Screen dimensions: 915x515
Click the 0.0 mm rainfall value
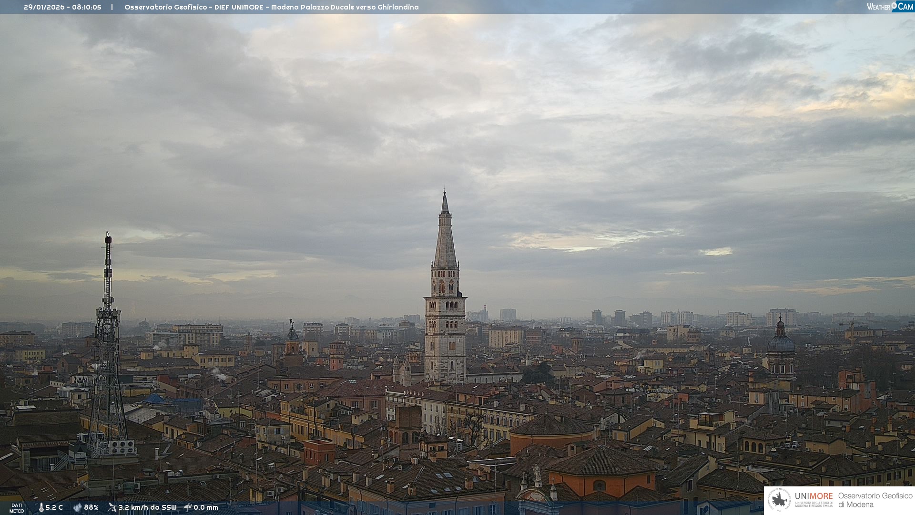[205, 507]
